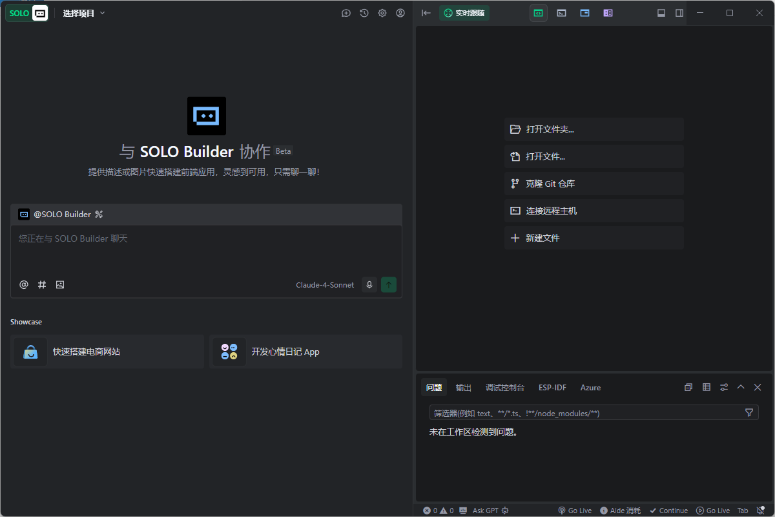This screenshot has width=775, height=517.
Task: Open the tools icon beside @SOLO Builder
Action: (x=99, y=215)
